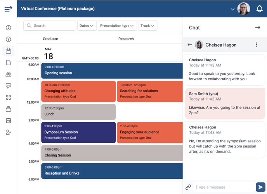Viewport: 267px width, 194px height.
Task: Send the chat message
Action: click(260, 187)
